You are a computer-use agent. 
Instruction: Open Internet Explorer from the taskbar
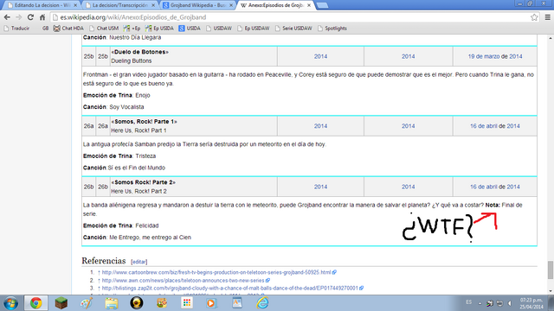click(x=262, y=303)
